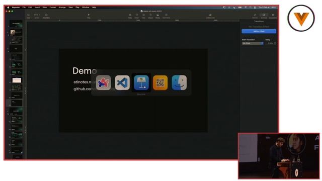The width and height of the screenshot is (322, 181).
Task: Select Keynote icon in app switcher
Action: coord(141,82)
